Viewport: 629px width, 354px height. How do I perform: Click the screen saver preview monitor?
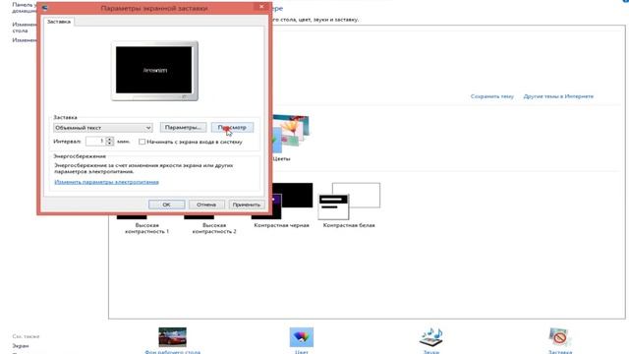coord(154,71)
